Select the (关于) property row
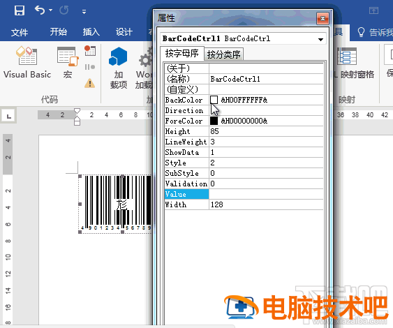This screenshot has height=328, width=393. (x=244, y=68)
